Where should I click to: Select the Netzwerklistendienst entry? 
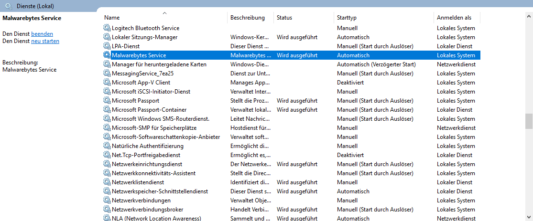point(138,182)
